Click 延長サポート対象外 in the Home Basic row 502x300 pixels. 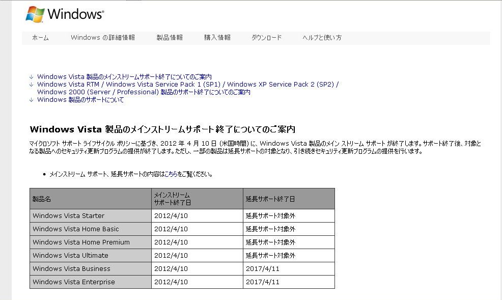point(270,229)
